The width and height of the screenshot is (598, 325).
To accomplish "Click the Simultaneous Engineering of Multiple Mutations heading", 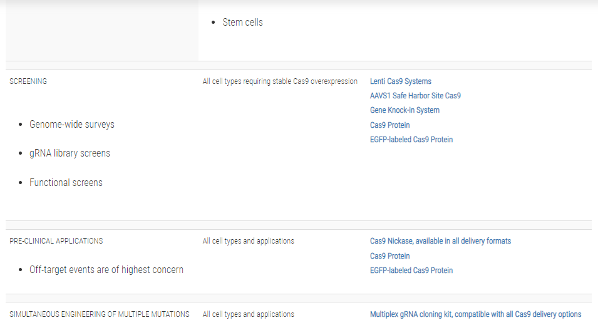I will point(100,314).
